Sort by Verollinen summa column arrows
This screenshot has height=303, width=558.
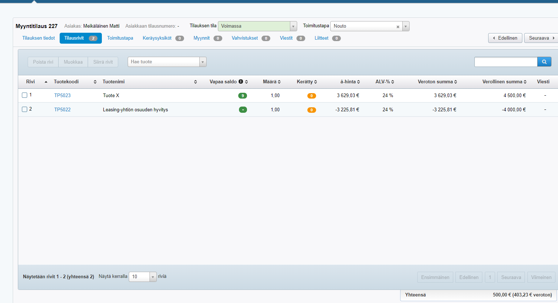click(x=525, y=82)
